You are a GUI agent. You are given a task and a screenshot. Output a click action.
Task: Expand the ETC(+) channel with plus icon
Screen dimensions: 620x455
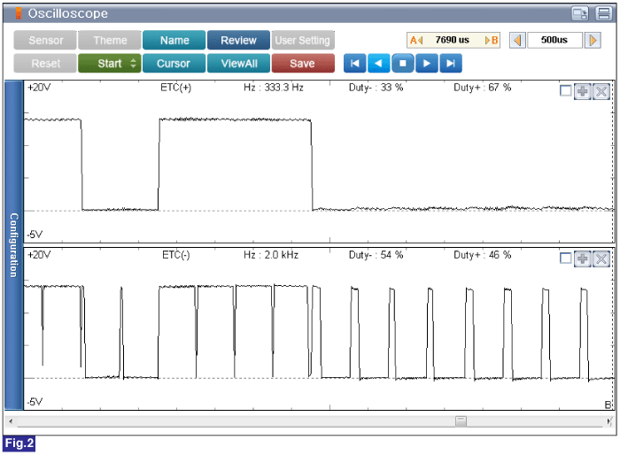click(583, 91)
